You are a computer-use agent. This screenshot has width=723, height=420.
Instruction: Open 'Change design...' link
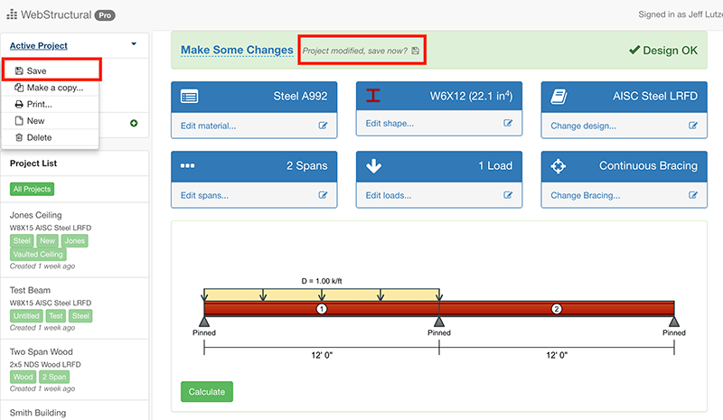583,126
